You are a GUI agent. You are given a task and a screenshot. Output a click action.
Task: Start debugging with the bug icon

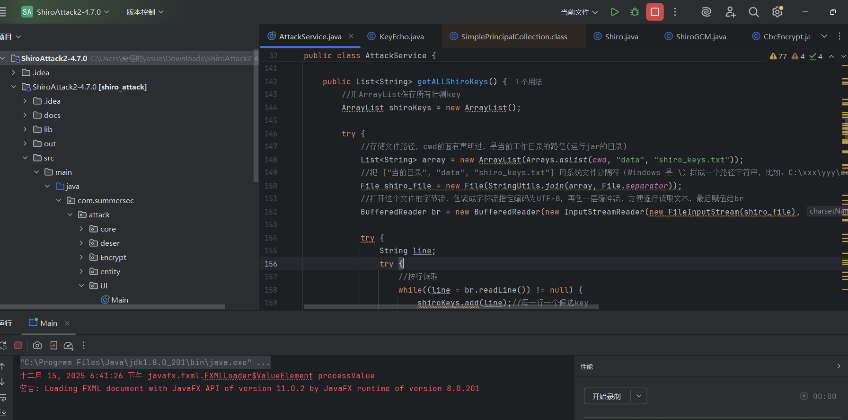point(635,12)
